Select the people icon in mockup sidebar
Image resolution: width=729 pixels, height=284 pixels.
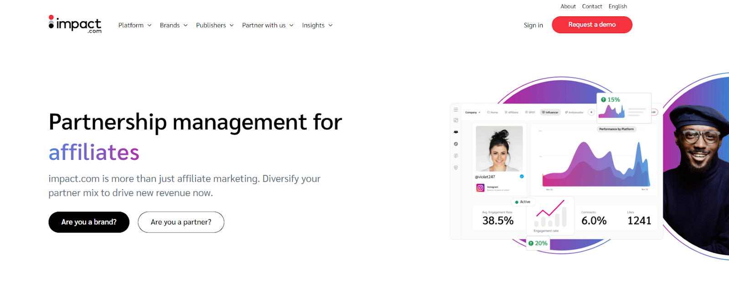[x=456, y=132]
